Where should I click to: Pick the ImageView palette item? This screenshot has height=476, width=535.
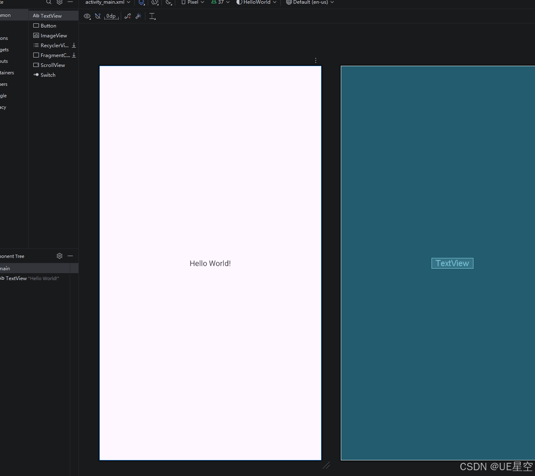pos(53,35)
